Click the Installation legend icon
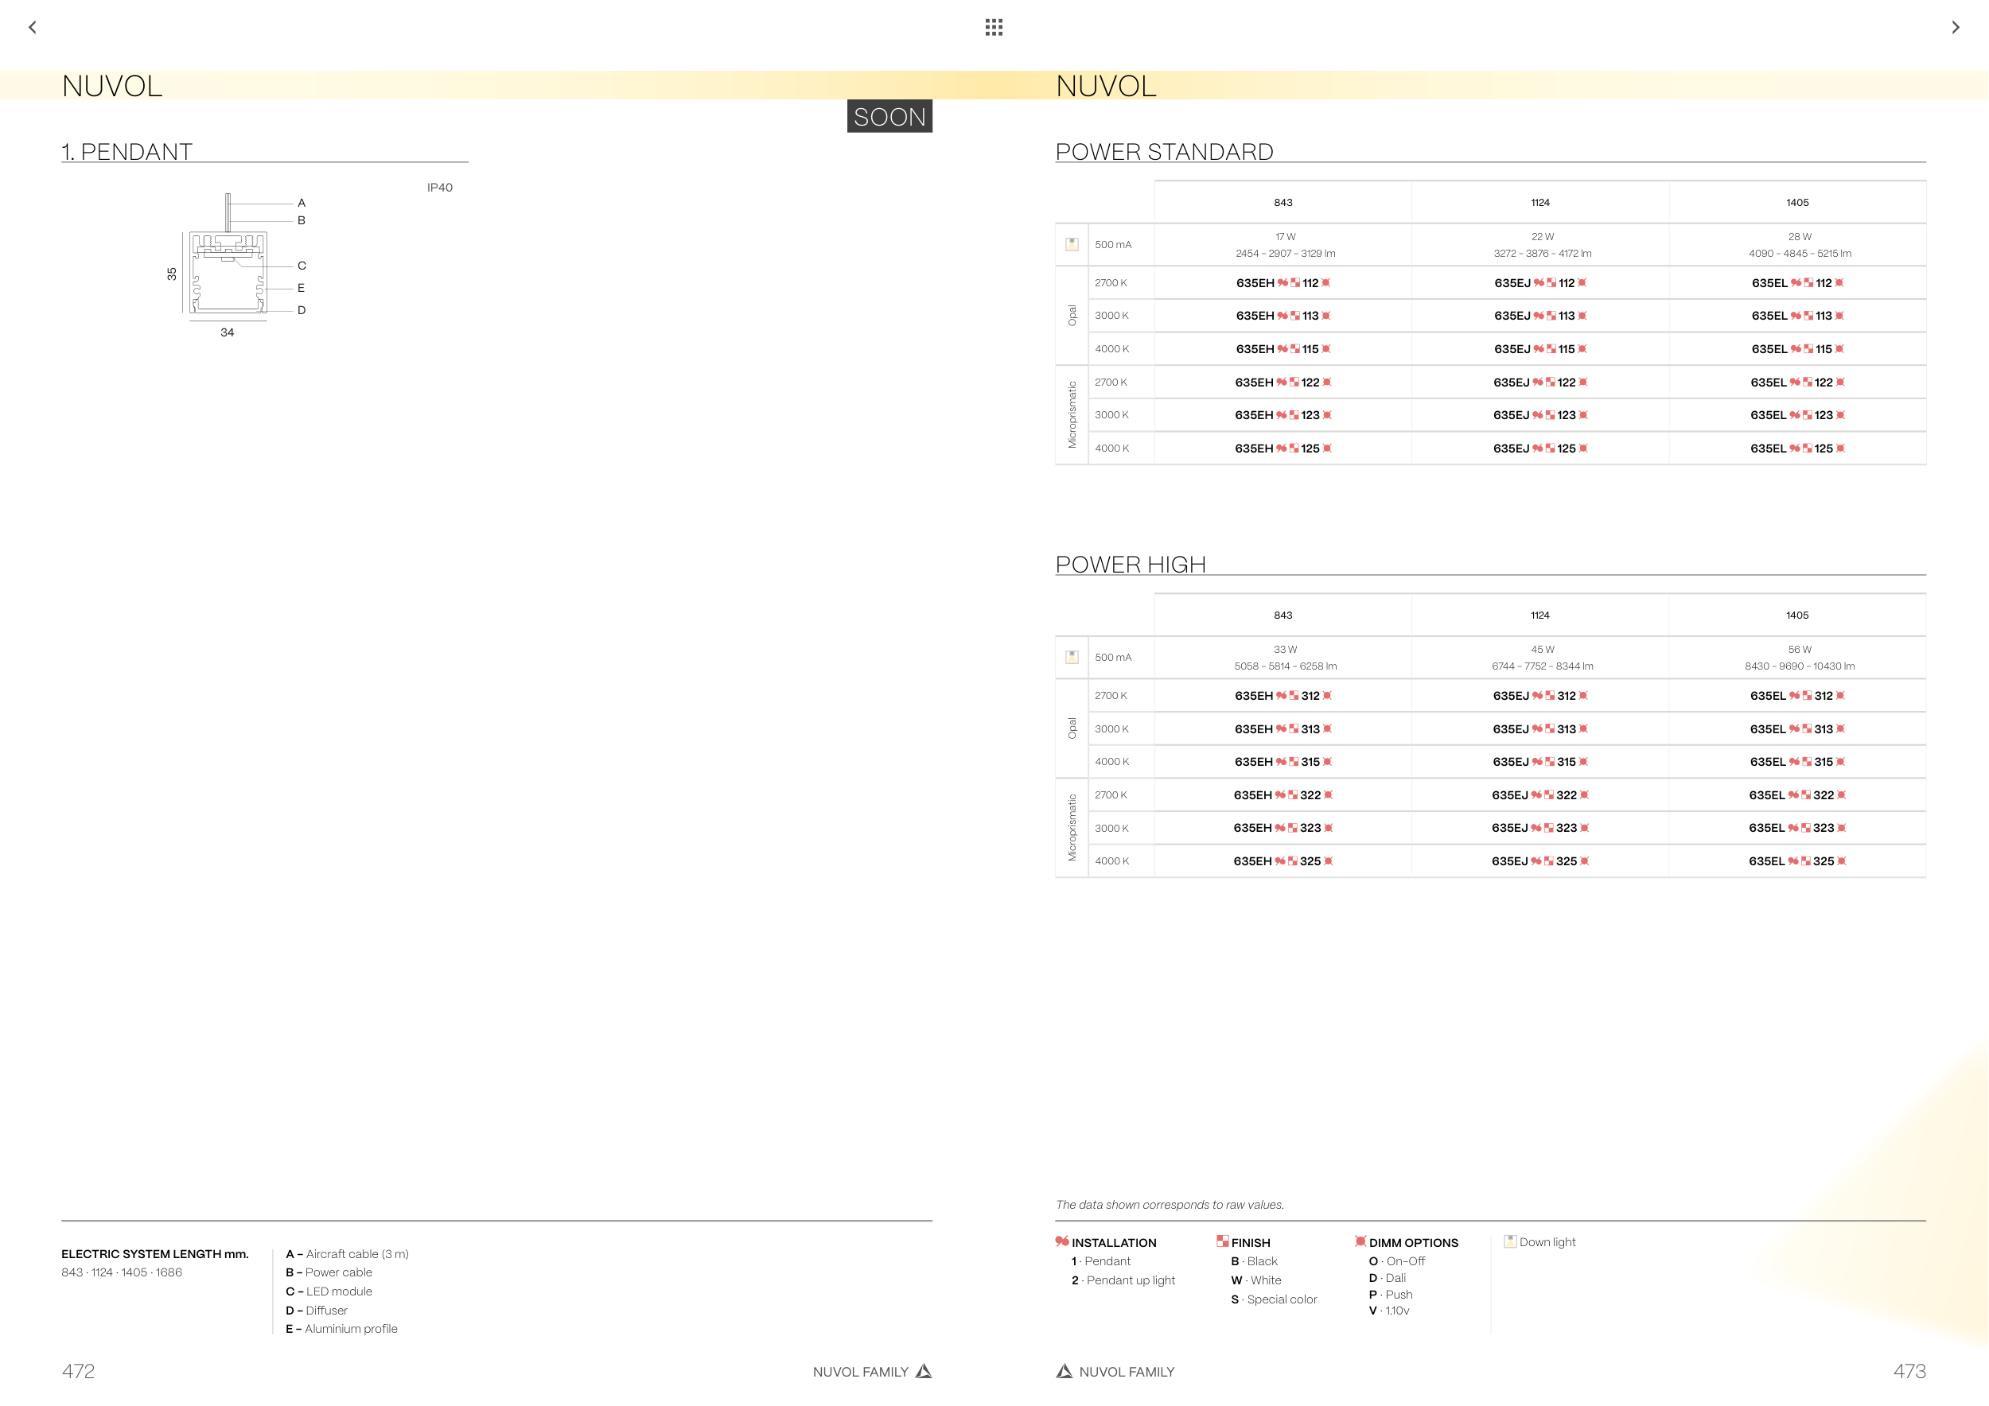 point(1061,1241)
